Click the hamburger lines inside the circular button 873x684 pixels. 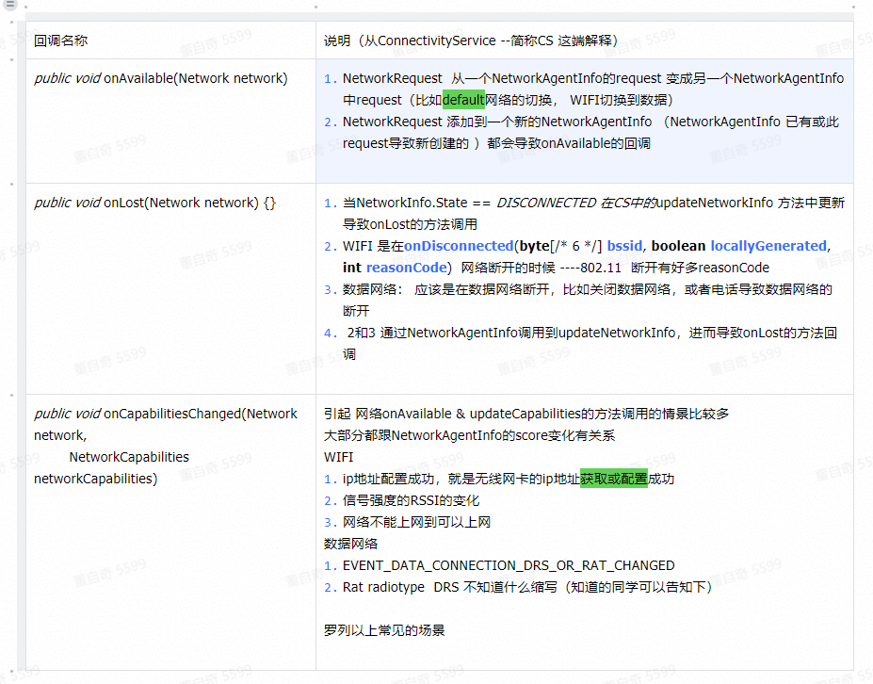click(x=10, y=7)
